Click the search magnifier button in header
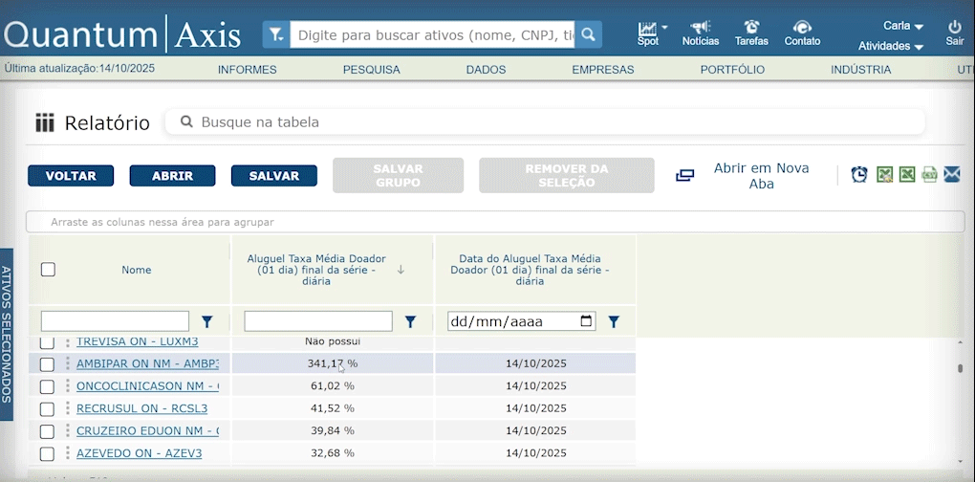The image size is (975, 482). [588, 35]
